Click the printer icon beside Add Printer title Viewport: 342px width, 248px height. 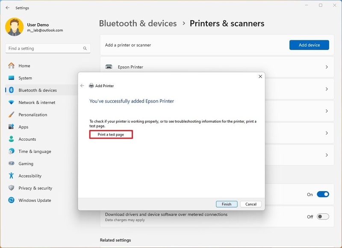pos(91,86)
